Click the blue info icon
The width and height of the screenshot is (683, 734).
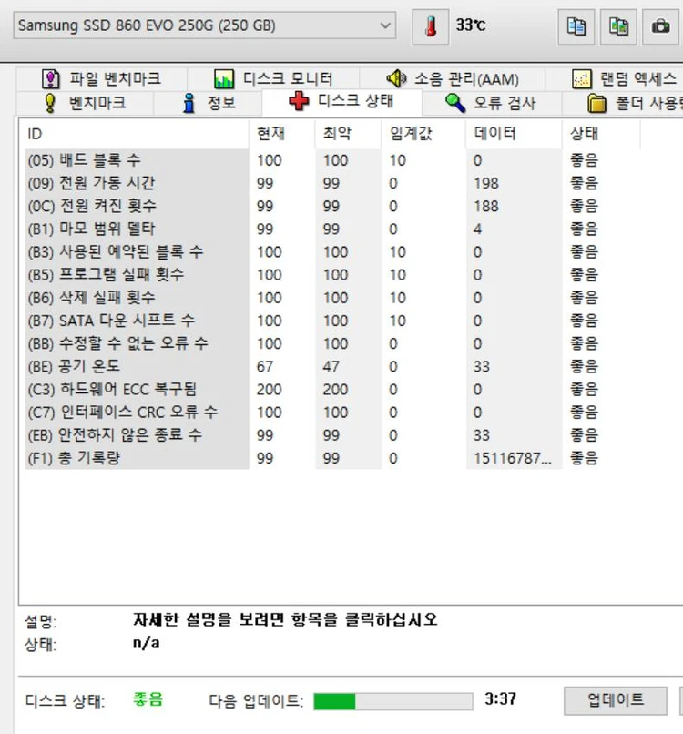click(x=189, y=103)
